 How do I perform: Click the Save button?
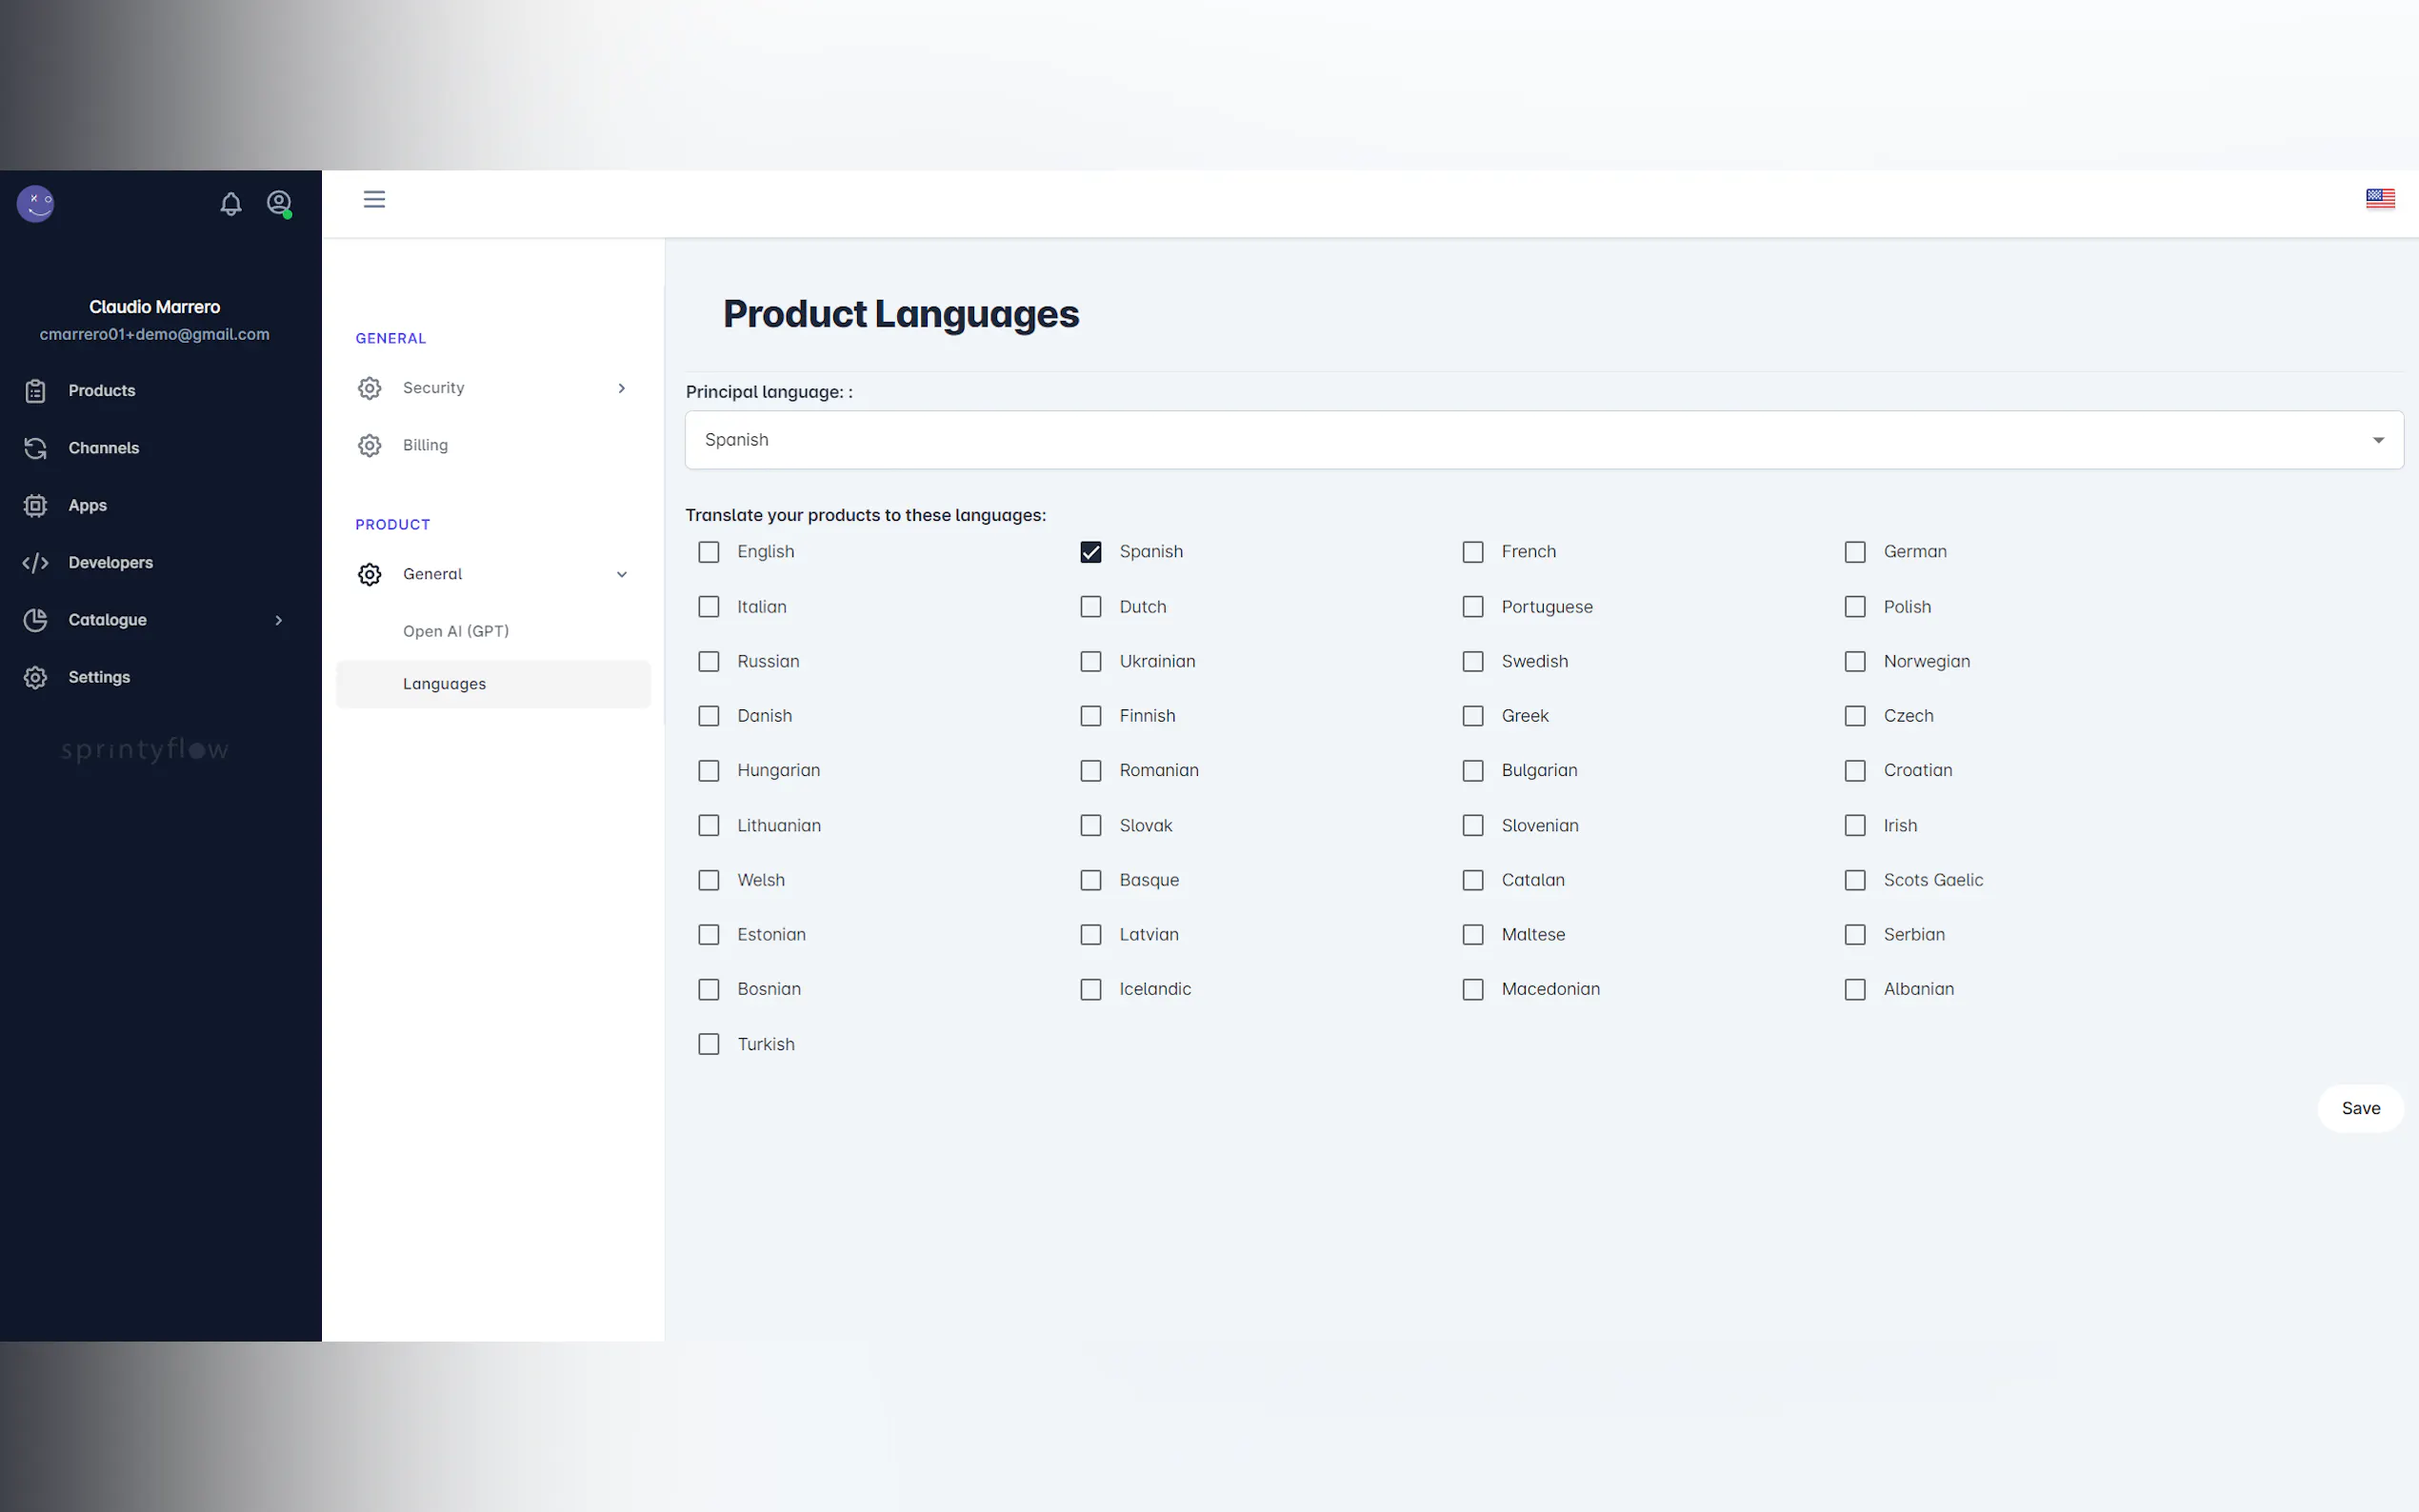pos(2360,1108)
